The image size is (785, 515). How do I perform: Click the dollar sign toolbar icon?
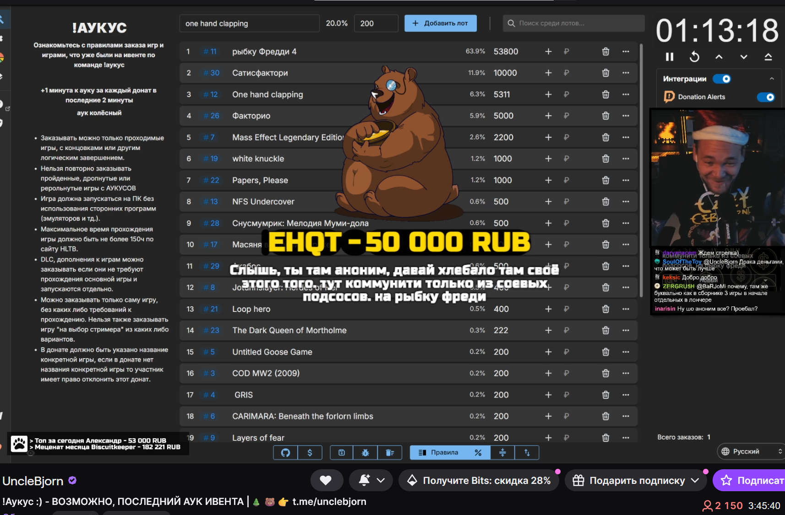(x=310, y=453)
